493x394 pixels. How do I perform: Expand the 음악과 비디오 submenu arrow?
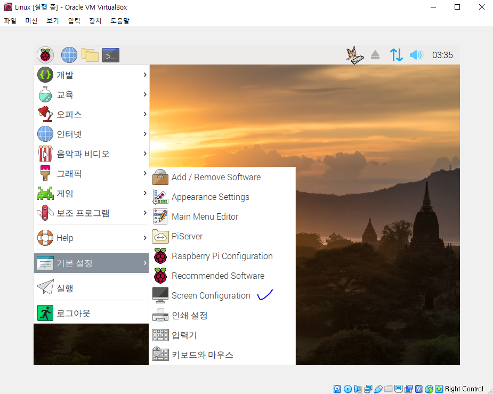click(x=145, y=154)
